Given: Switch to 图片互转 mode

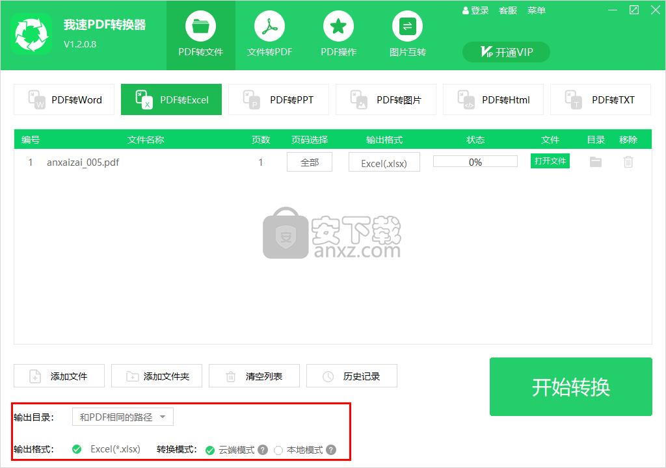Looking at the screenshot, I should 407,35.
